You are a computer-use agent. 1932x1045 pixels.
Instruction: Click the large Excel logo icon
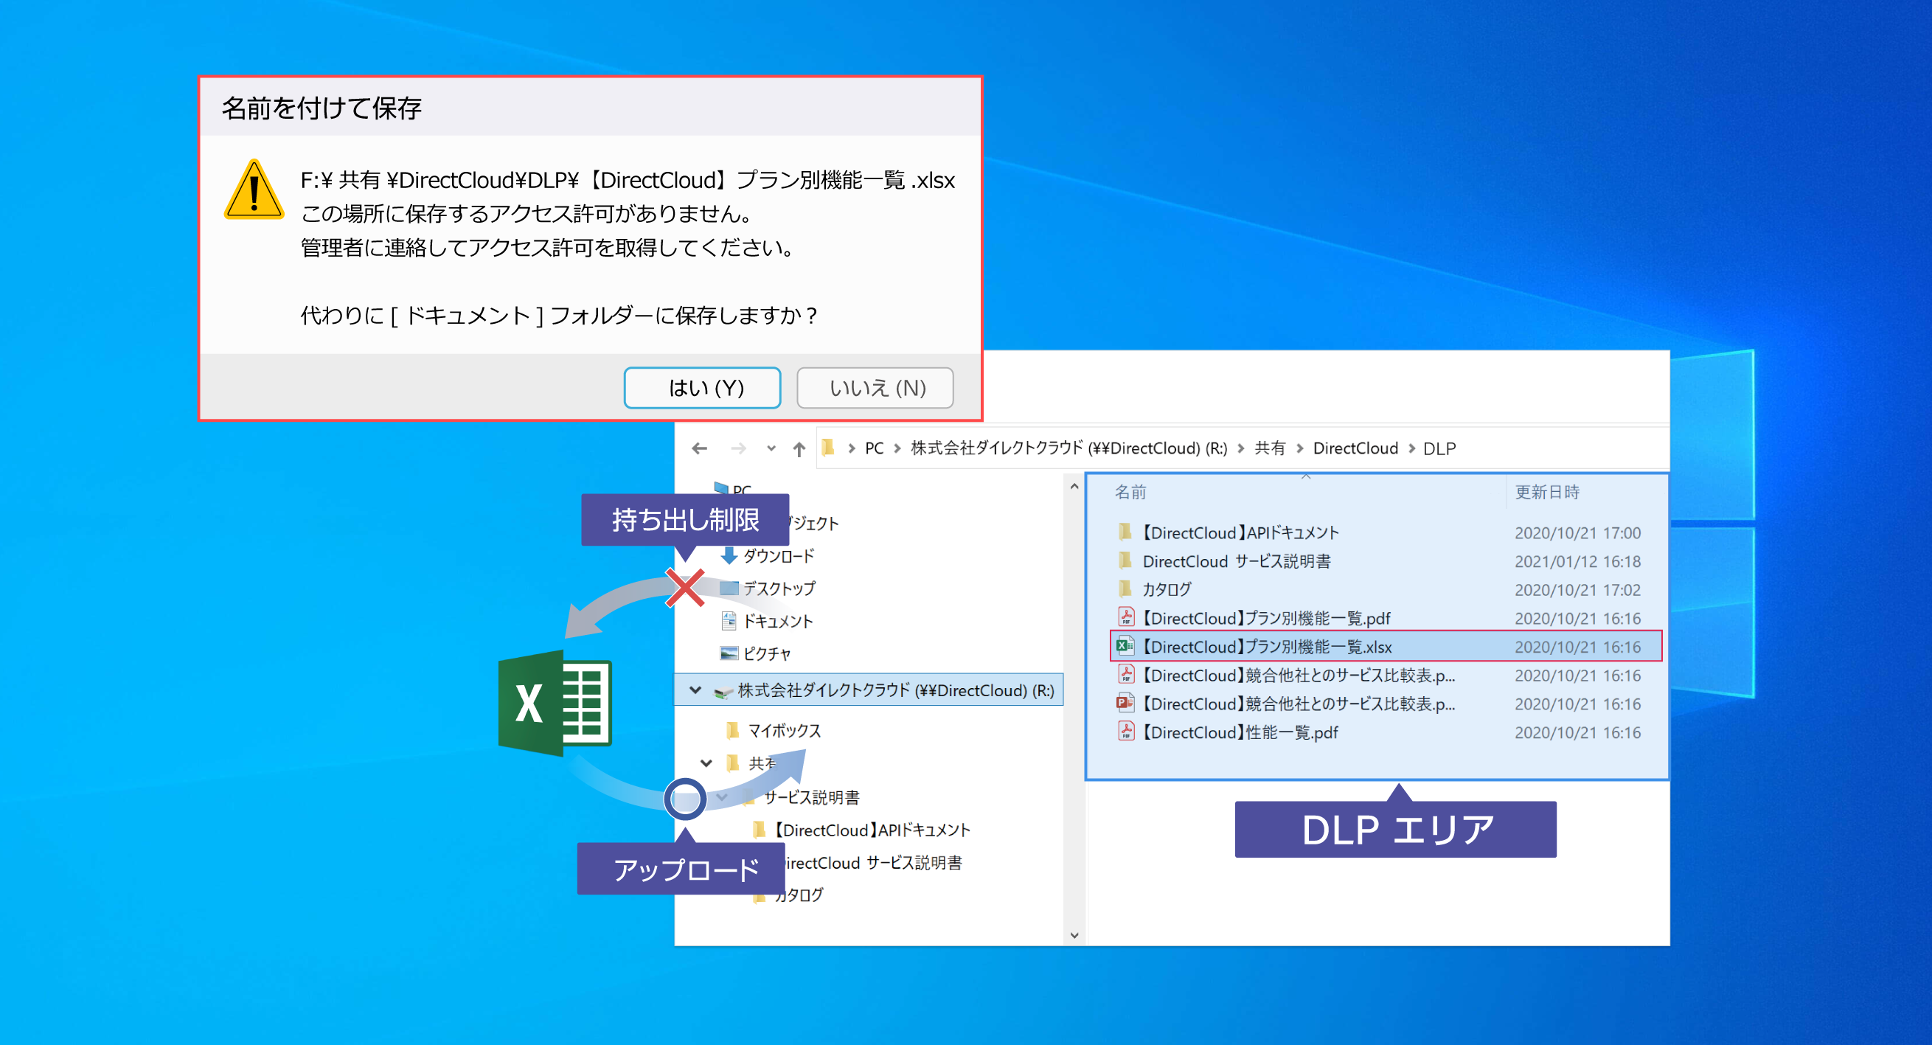(x=555, y=704)
